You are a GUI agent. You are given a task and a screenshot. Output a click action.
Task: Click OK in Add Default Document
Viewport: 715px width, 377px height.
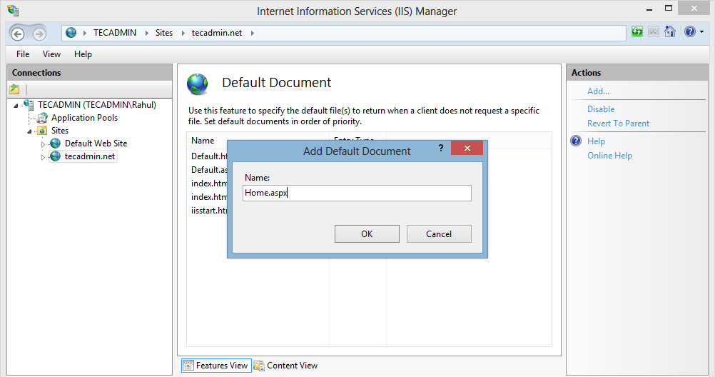tap(367, 233)
